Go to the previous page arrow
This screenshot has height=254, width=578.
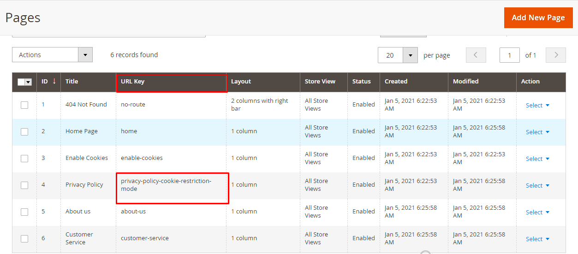[x=476, y=55]
